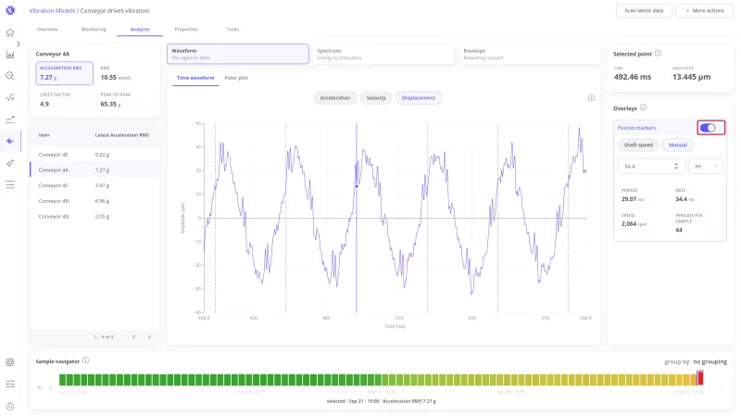Open the Hz unit dropdown
741x417 pixels.
[x=706, y=166]
